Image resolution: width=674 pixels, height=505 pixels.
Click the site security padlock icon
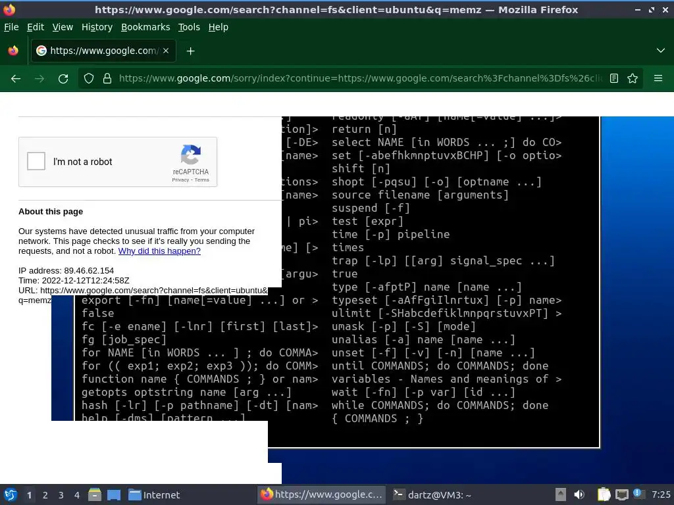pyautogui.click(x=107, y=79)
